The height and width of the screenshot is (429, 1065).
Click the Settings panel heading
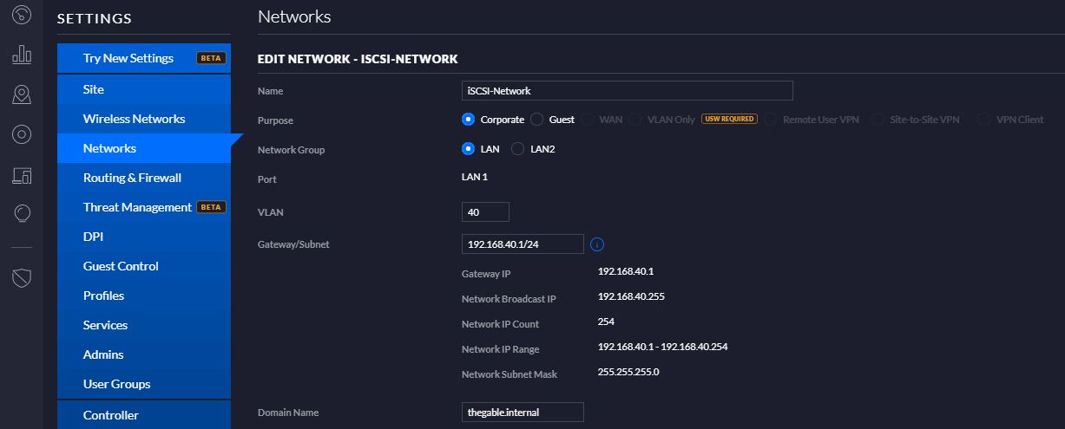(95, 18)
